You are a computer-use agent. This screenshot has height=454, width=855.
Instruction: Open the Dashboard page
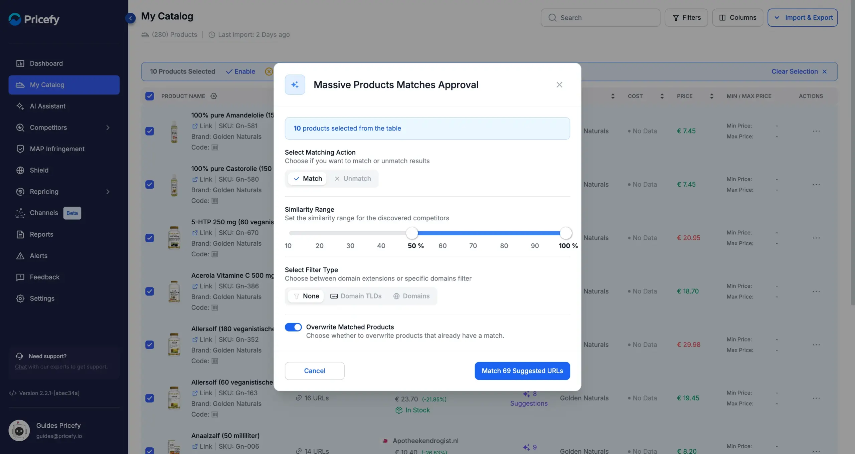point(64,63)
